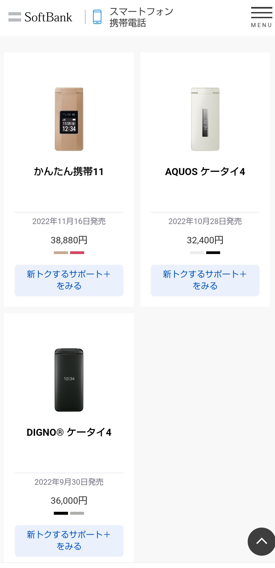Click the AQUOS ケータイ4 phone image
Image resolution: width=275 pixels, height=568 pixels.
pos(205,119)
